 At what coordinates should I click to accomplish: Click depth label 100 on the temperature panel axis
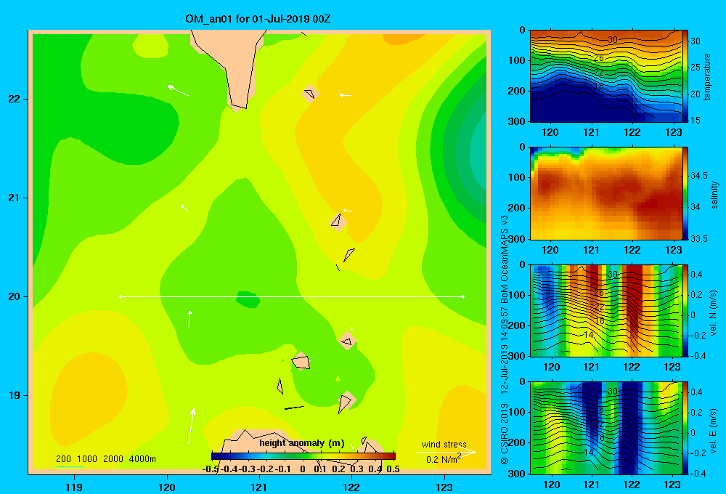(517, 60)
